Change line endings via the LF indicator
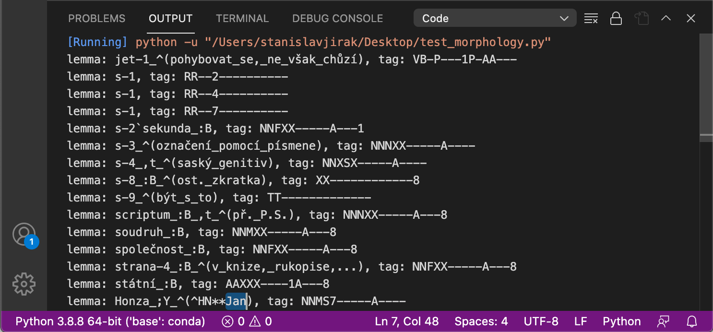Viewport: 713px width, 332px height. pyautogui.click(x=581, y=321)
